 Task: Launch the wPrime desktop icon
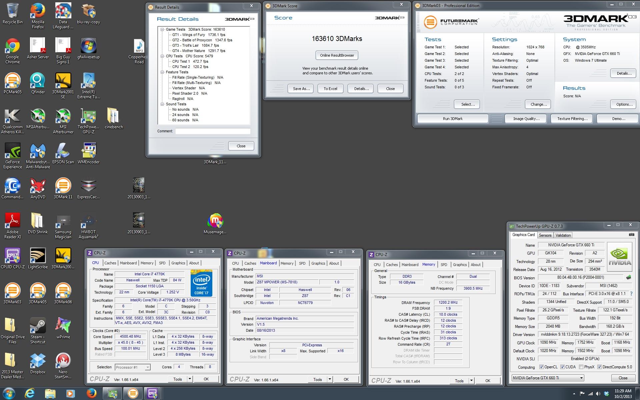[x=63, y=328]
